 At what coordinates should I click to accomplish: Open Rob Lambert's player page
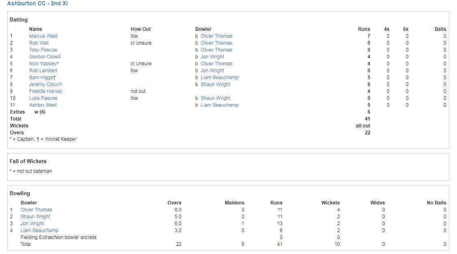point(43,70)
